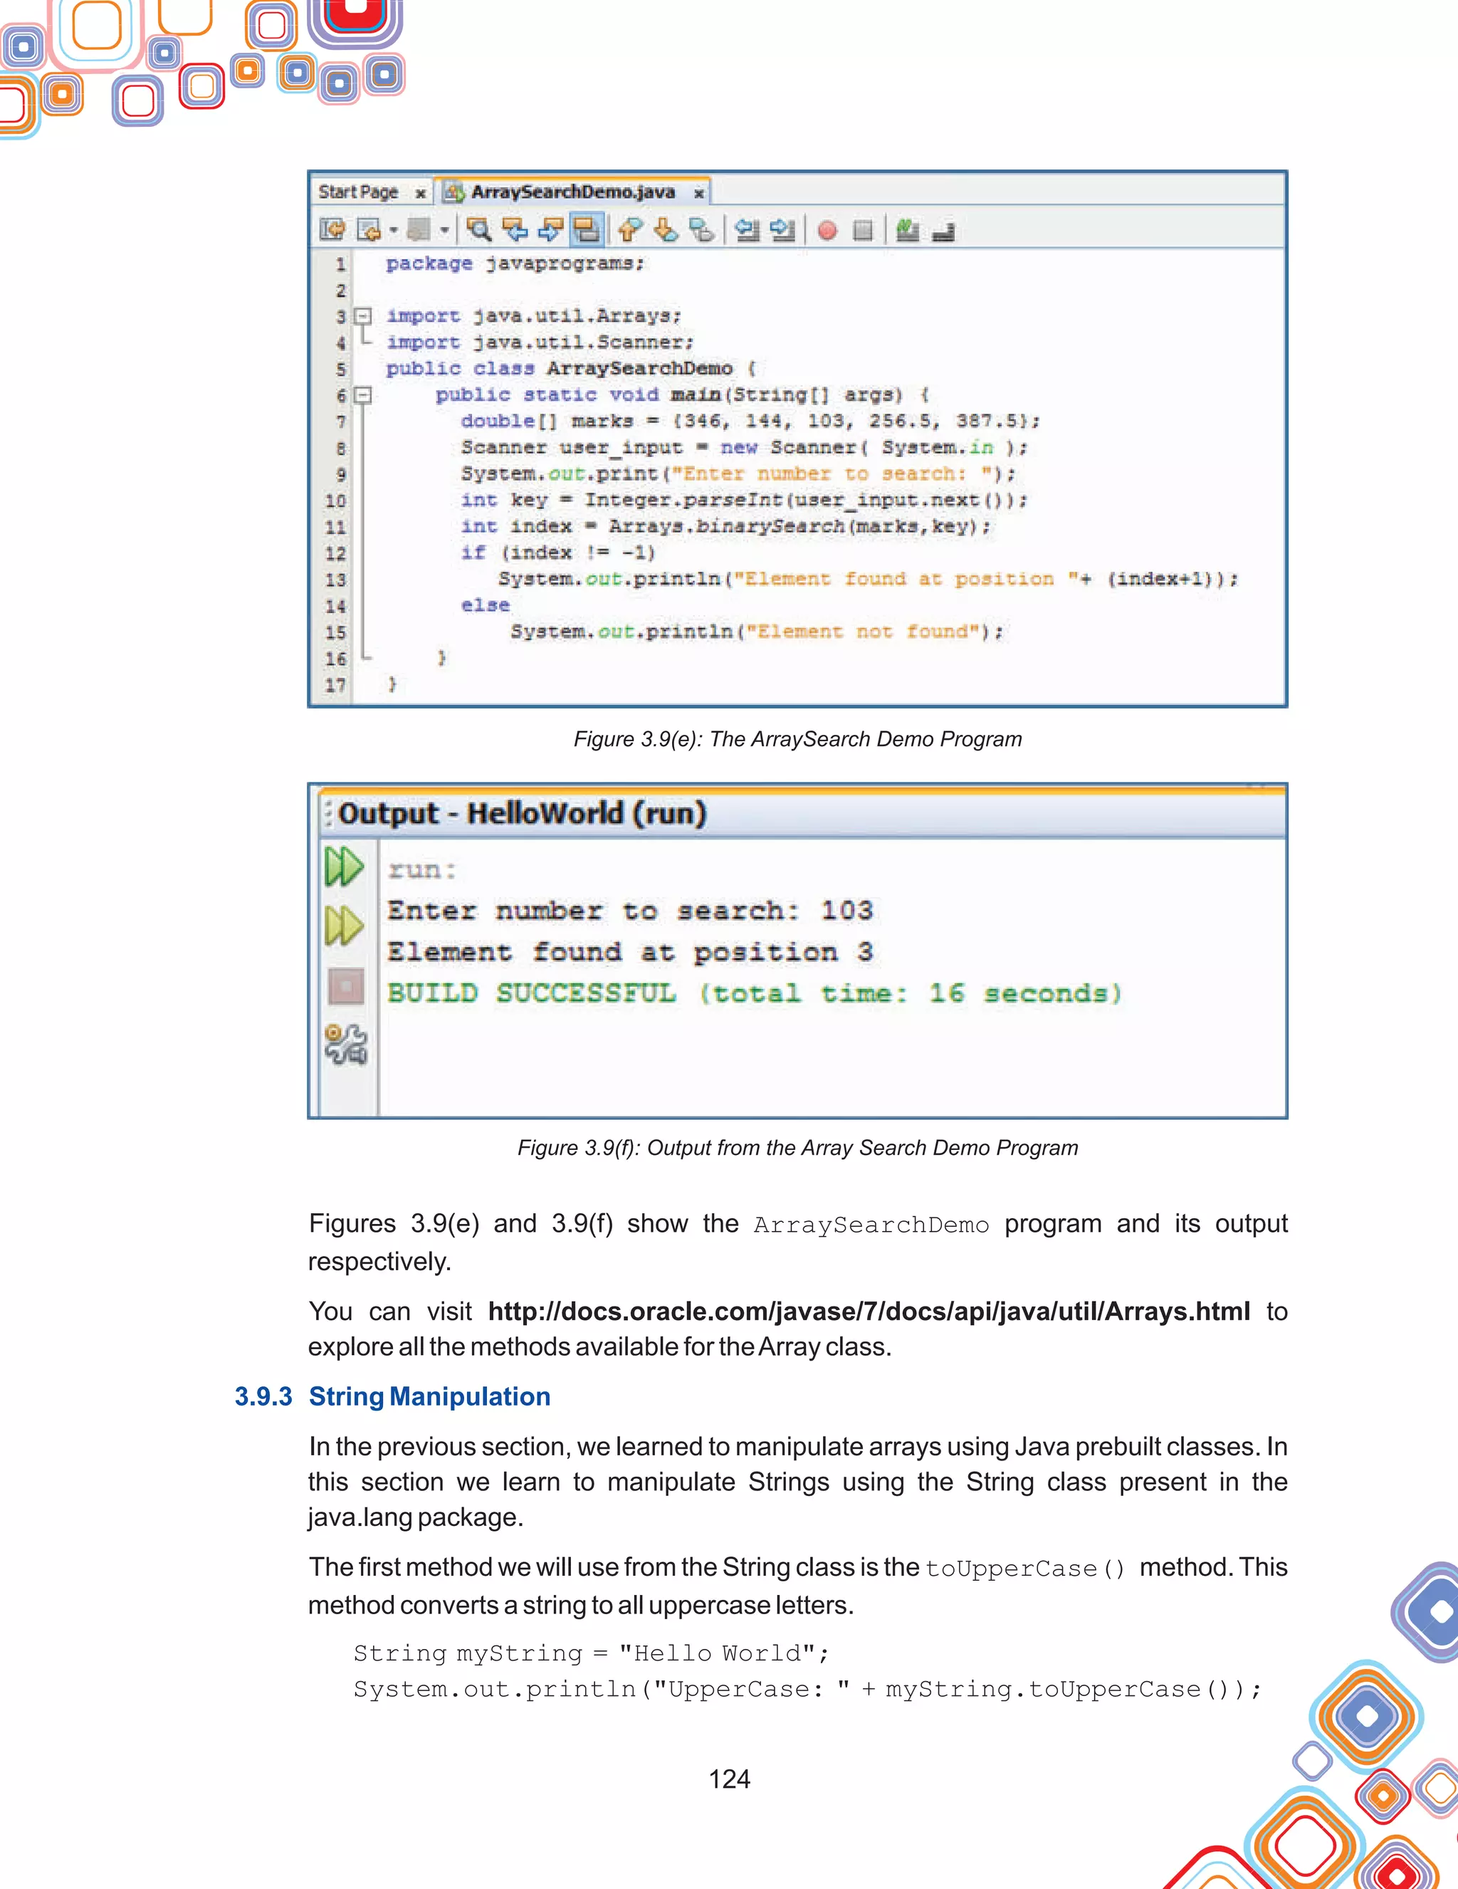1458x1889 pixels.
Task: Click the red Start Macro Recording icon
Action: (x=827, y=231)
